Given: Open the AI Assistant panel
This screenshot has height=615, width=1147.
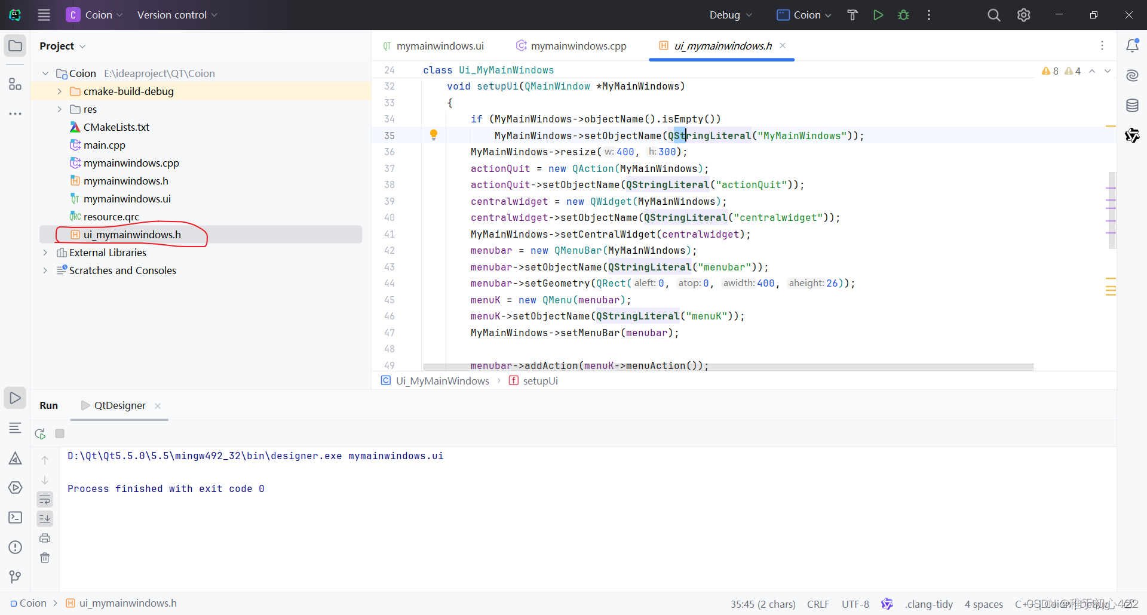Looking at the screenshot, I should pos(1133,76).
